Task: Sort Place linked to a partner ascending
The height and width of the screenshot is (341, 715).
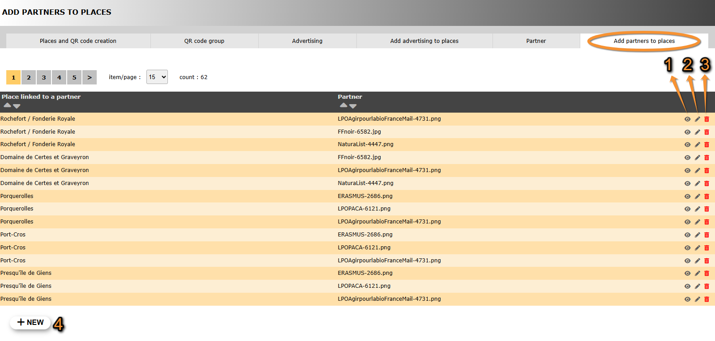Action: (x=7, y=105)
